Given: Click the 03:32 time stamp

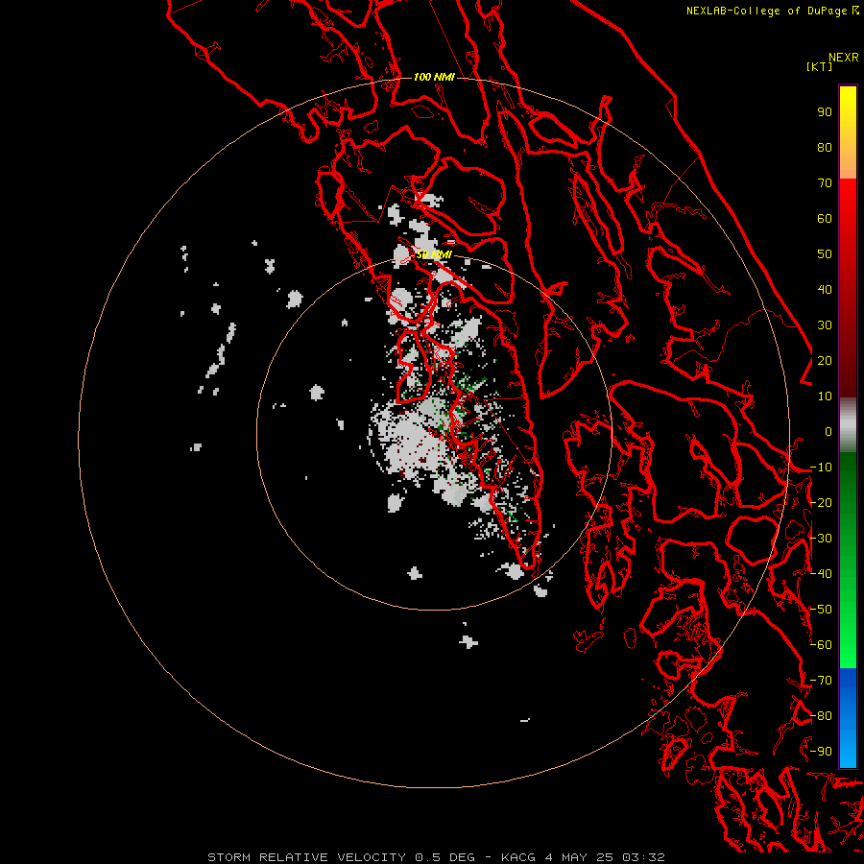Looking at the screenshot, I should tap(644, 857).
